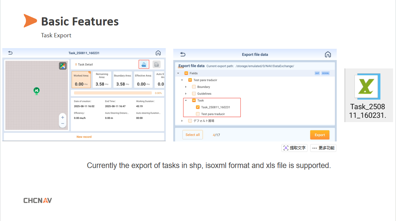
Task: Zoom in on the map with plus
Action: [x=63, y=117]
